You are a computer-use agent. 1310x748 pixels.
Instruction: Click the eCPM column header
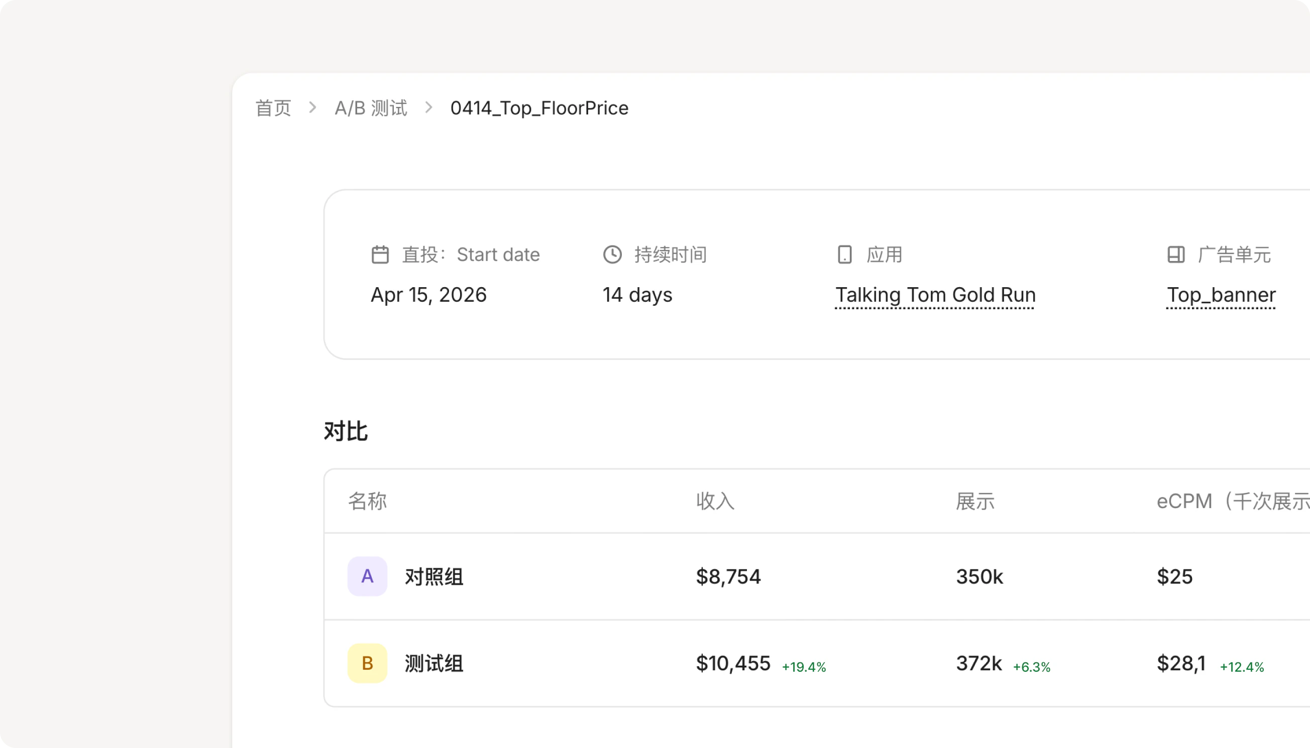(x=1233, y=501)
